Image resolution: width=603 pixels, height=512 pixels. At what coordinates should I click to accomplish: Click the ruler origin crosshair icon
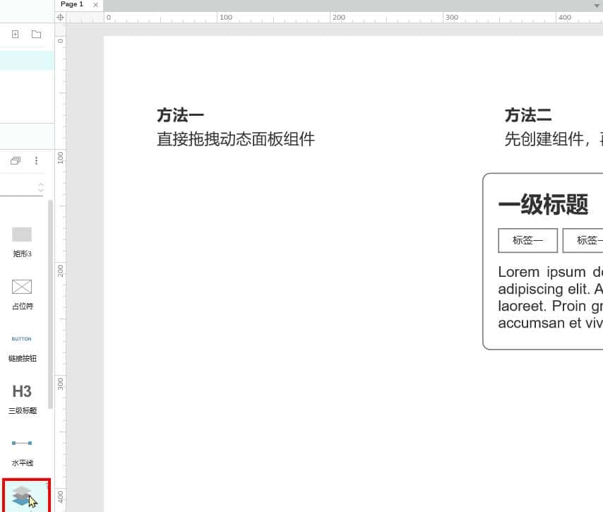[60, 18]
